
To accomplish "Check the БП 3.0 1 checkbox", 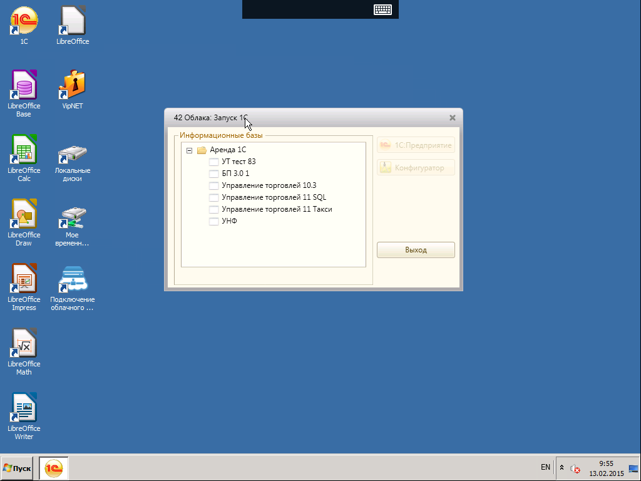I will pos(214,174).
